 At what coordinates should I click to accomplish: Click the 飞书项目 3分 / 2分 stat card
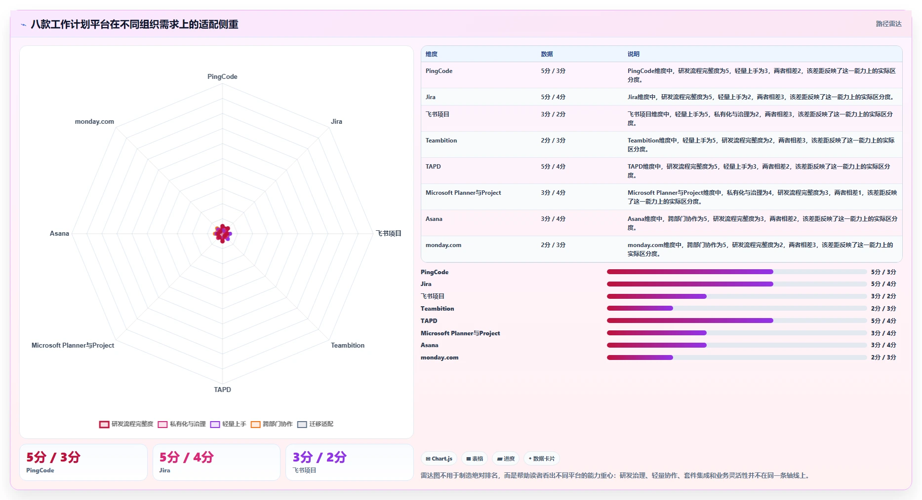[350, 462]
